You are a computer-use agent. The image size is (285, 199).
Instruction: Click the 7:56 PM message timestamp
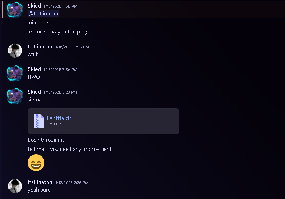[x=61, y=70]
